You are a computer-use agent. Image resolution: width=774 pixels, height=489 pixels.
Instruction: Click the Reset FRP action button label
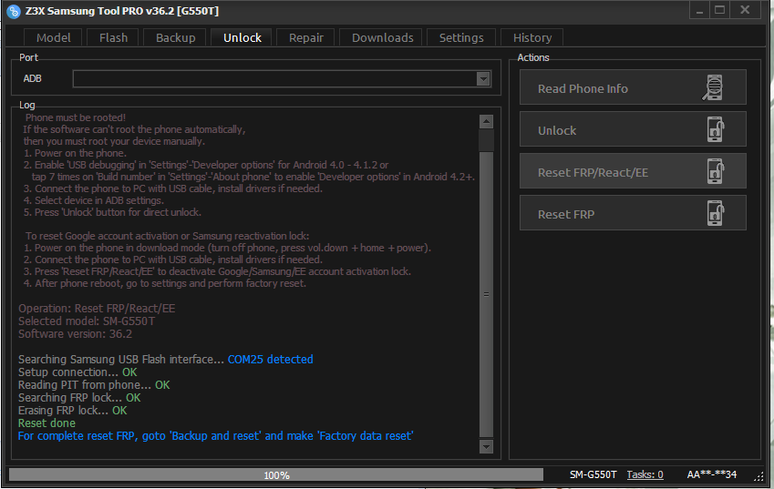566,214
